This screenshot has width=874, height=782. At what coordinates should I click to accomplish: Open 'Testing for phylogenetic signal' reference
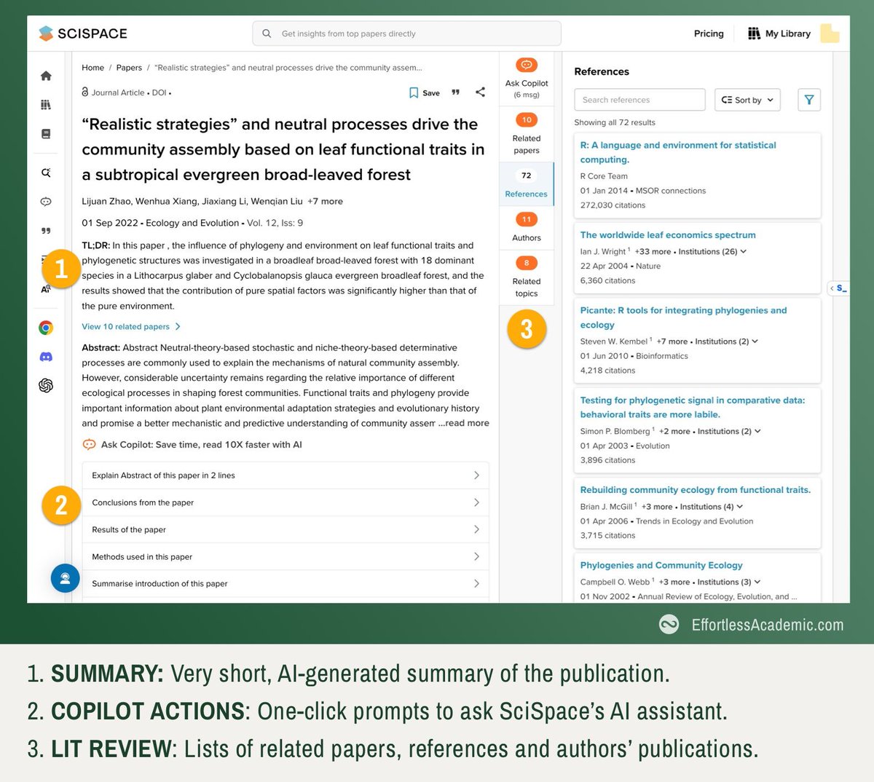point(693,407)
